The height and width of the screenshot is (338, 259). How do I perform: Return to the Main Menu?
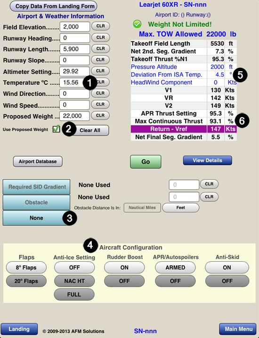[x=238, y=329]
